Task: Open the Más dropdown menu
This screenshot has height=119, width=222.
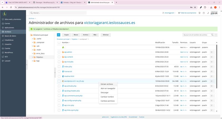Action: (95, 35)
